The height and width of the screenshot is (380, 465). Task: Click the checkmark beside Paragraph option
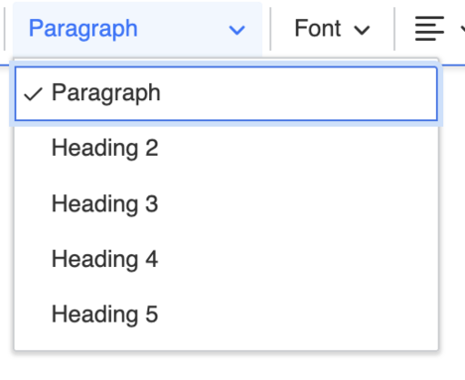(33, 94)
